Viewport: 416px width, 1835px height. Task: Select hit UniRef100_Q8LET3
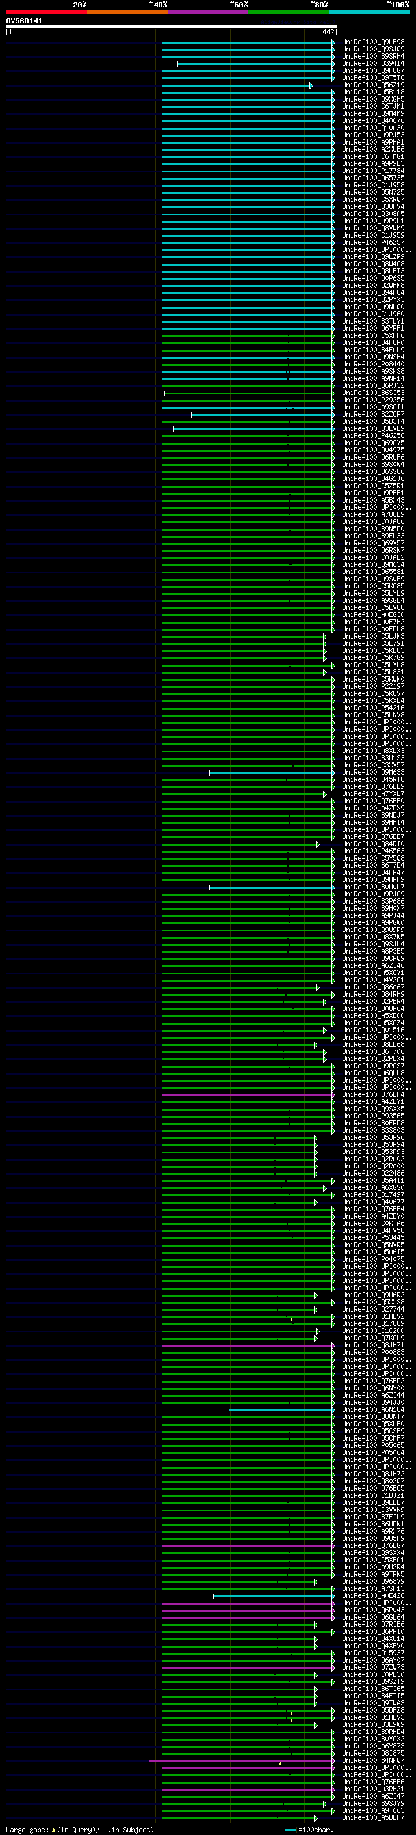[373, 271]
